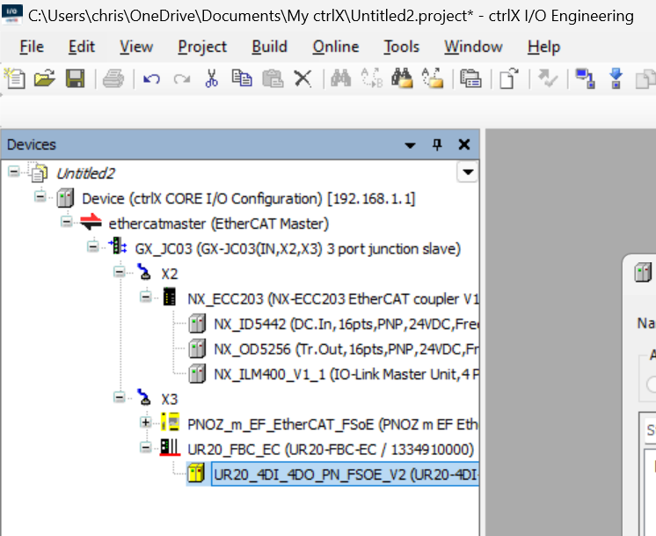Collapse the NX_ECC203 coupler node
This screenshot has width=656, height=536.
point(146,297)
